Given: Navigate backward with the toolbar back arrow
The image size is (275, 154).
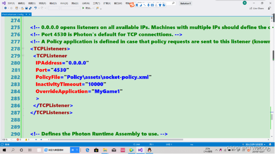Looking at the screenshot, I should [6, 8].
